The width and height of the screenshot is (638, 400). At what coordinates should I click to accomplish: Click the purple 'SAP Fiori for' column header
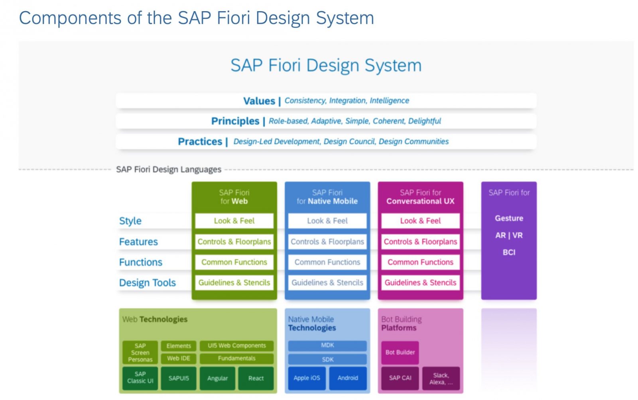tap(509, 193)
